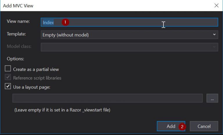Click the 'Create as a partial view' label
The width and height of the screenshot is (223, 135).
coord(36,69)
